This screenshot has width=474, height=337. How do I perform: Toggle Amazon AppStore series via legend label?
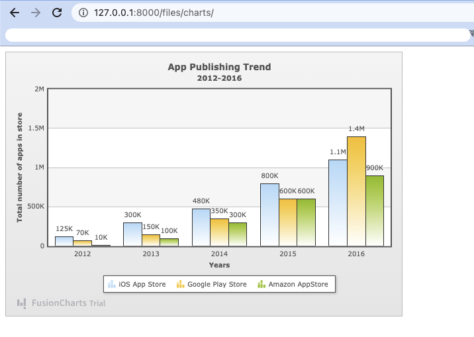tap(299, 284)
